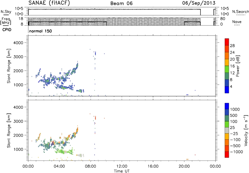The image size is (249, 173).
Task: Select the Power [dB] colorbar title
Action: pos(237,66)
